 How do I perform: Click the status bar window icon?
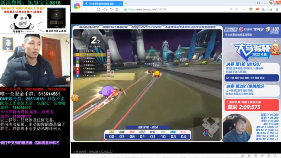(x=269, y=156)
